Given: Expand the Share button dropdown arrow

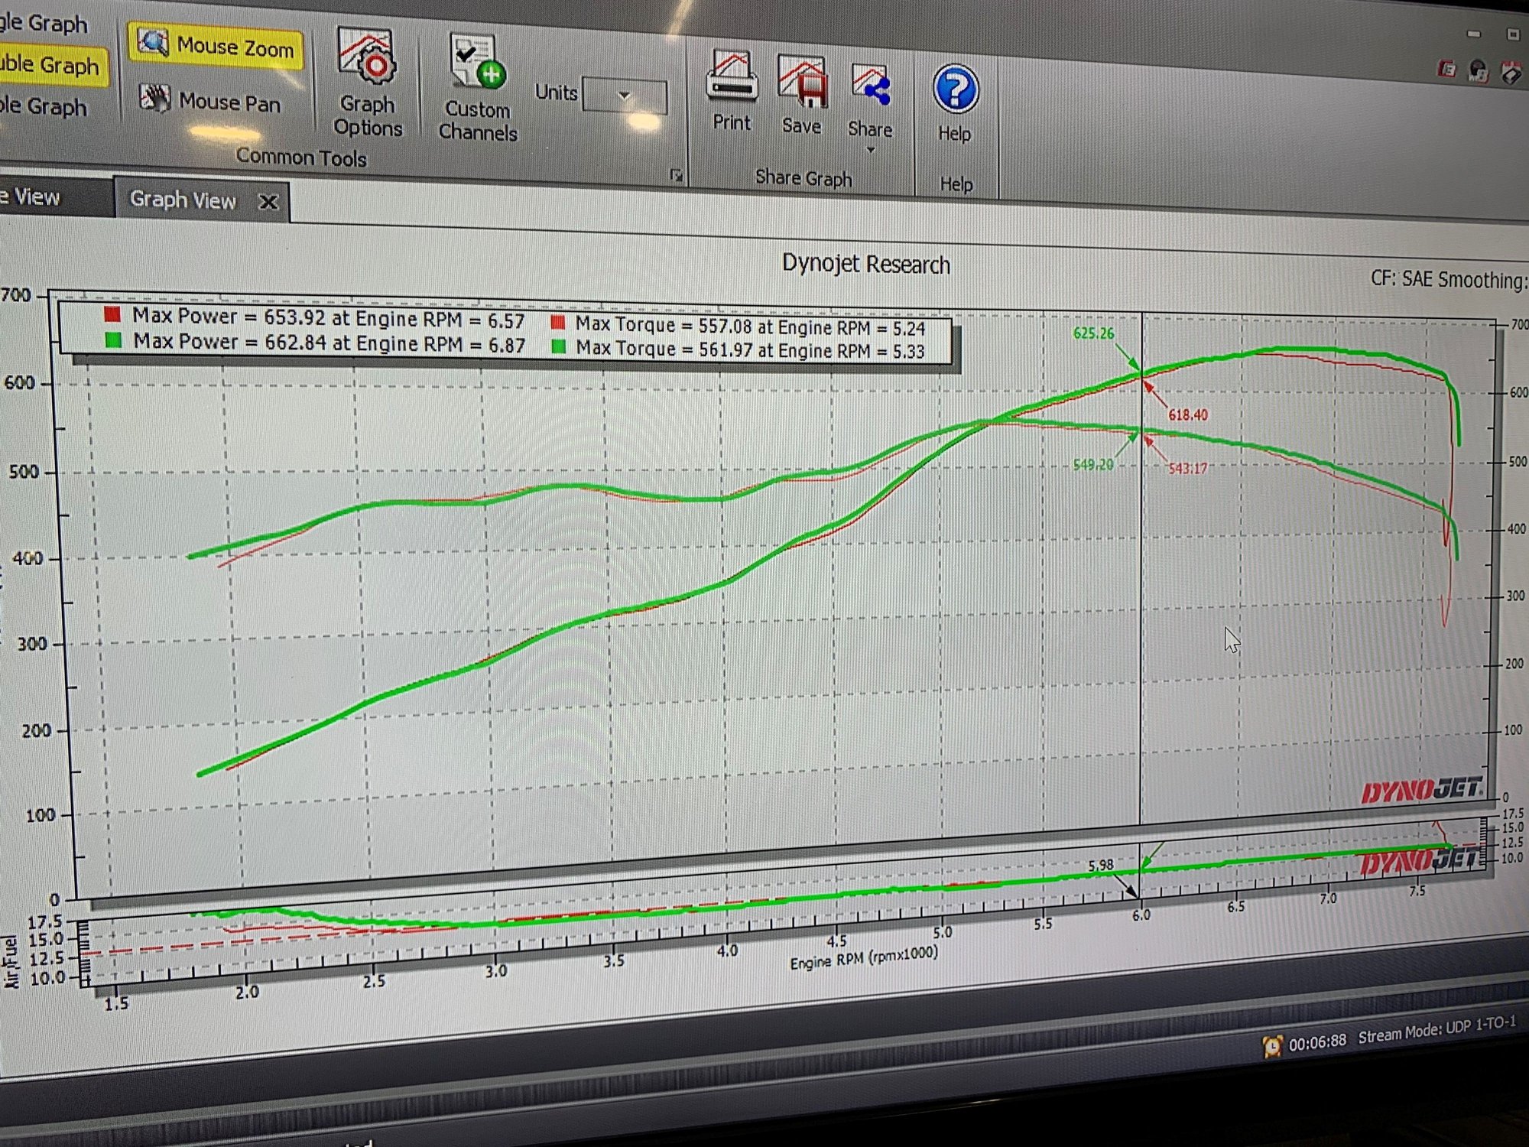Looking at the screenshot, I should click(x=870, y=150).
